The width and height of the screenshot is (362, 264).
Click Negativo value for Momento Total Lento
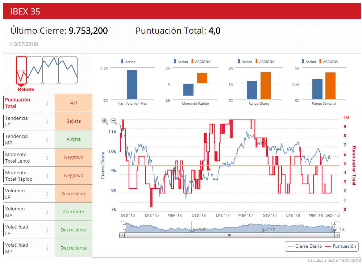74,158
